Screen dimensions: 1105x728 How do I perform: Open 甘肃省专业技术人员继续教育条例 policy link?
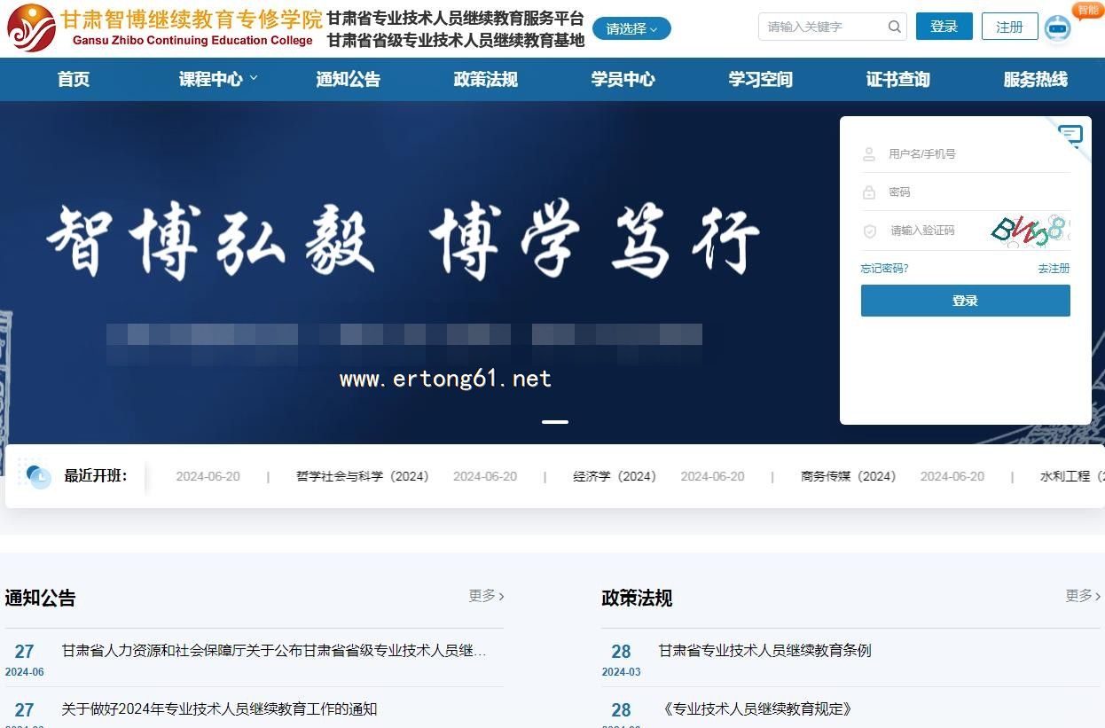click(x=764, y=650)
